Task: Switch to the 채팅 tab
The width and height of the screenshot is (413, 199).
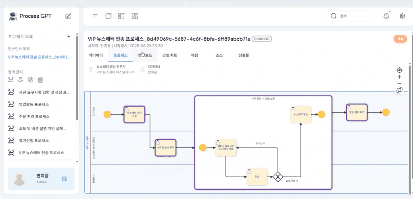Action: (x=194, y=55)
